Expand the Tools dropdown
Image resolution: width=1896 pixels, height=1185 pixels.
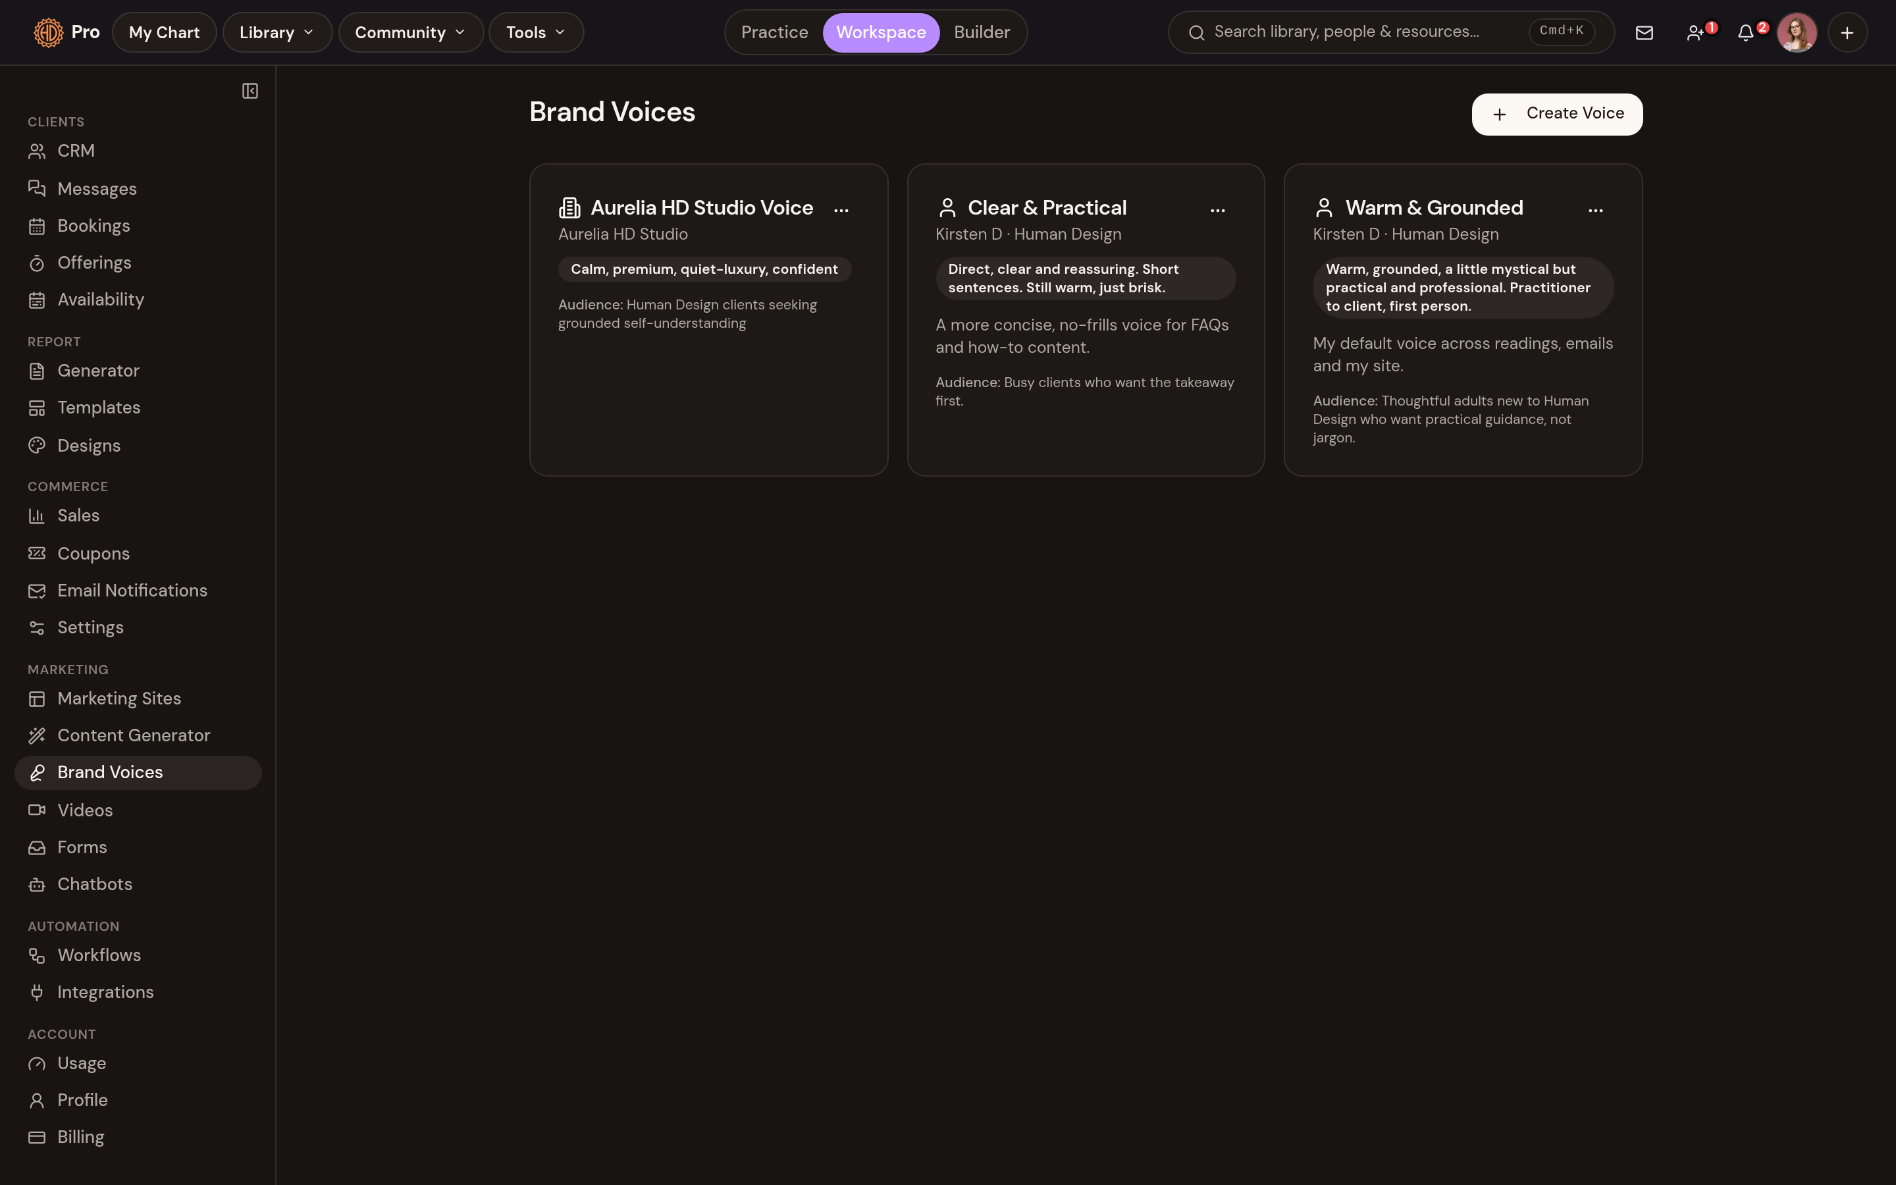pos(536,32)
